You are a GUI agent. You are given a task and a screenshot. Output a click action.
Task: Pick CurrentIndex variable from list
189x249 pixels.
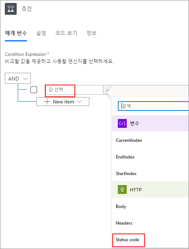(129, 140)
